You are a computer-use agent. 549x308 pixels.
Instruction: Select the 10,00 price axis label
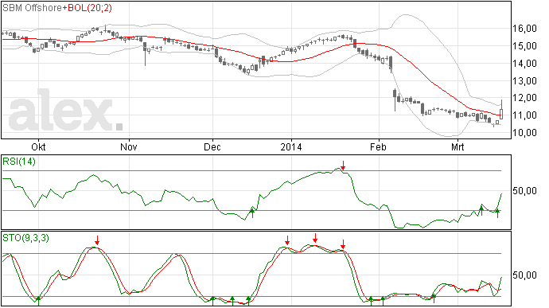pos(524,132)
